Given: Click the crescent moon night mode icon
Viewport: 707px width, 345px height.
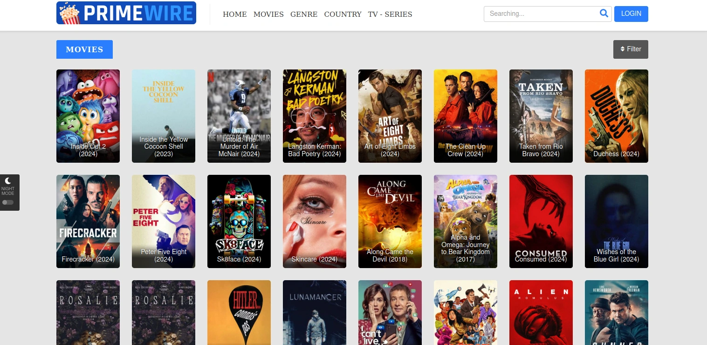Looking at the screenshot, I should tap(8, 180).
